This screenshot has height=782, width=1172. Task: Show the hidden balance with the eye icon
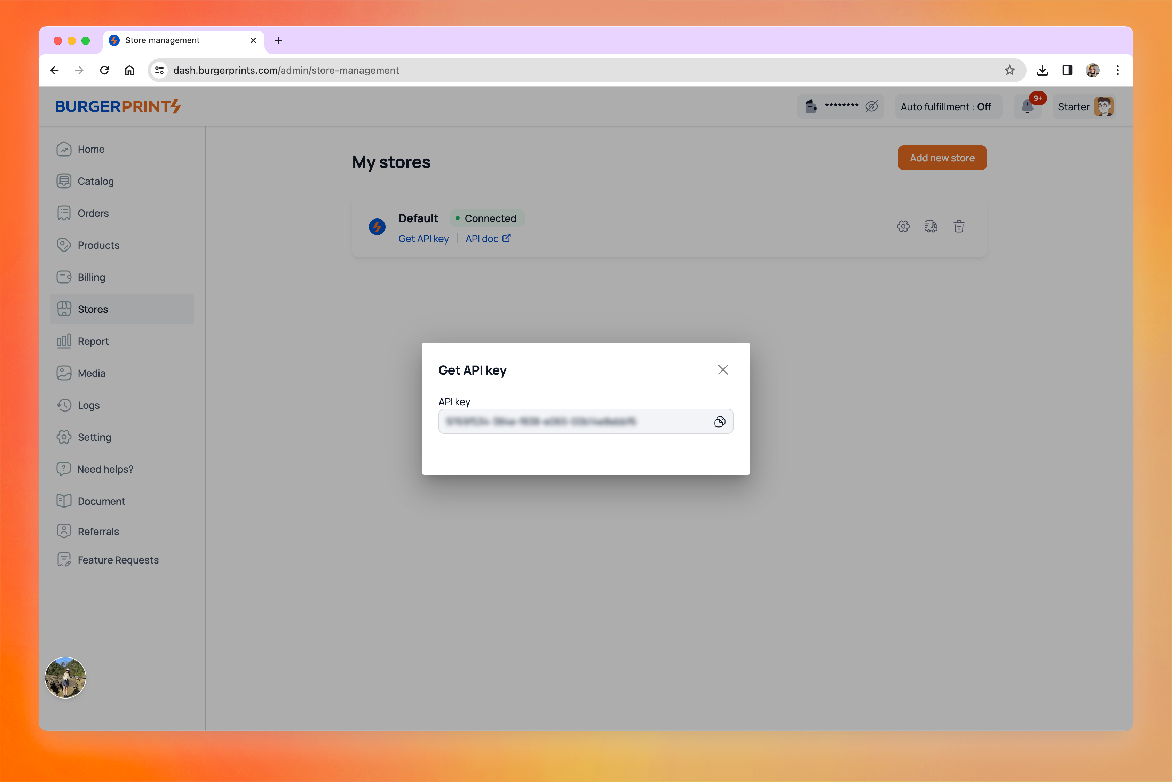tap(871, 106)
